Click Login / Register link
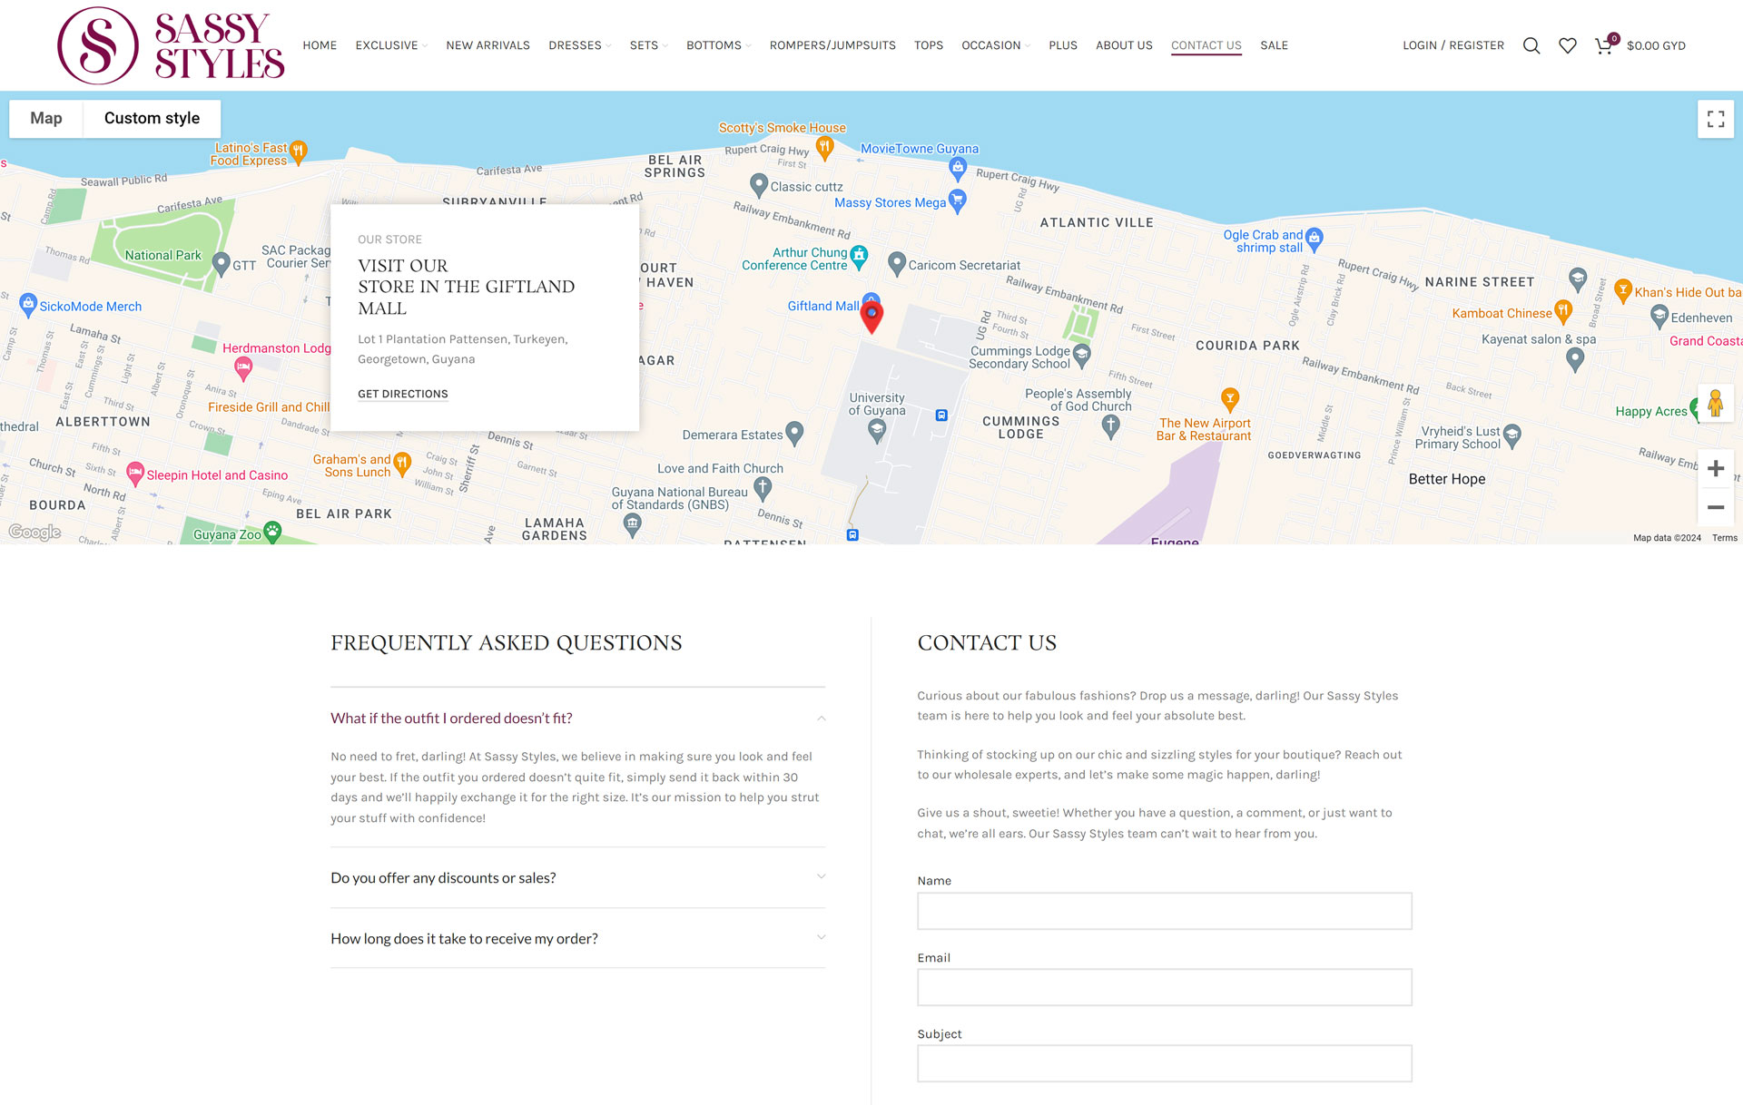This screenshot has width=1743, height=1105. (1452, 45)
